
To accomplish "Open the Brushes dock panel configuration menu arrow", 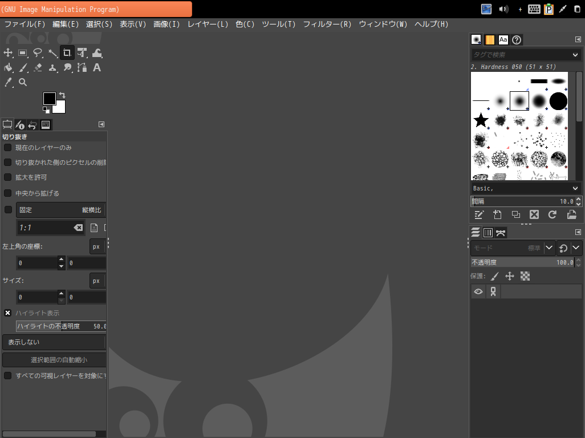I will click(578, 39).
